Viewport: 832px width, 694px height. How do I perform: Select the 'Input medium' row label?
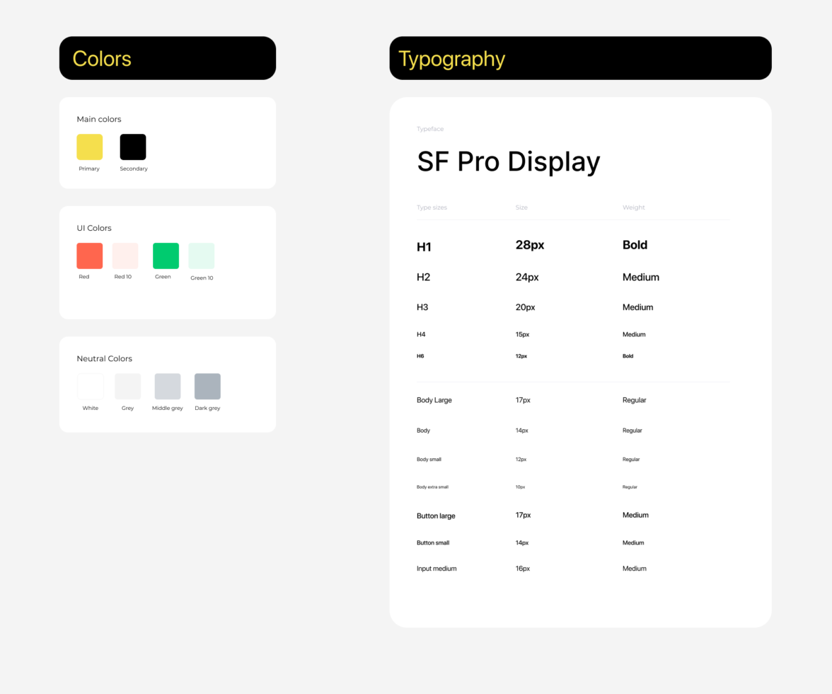(x=437, y=568)
